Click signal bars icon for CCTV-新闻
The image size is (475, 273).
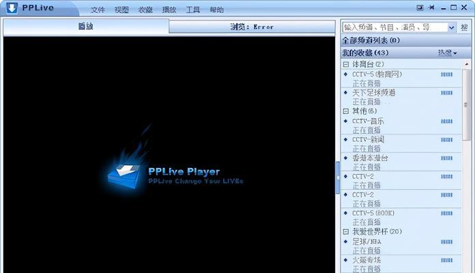pyautogui.click(x=446, y=140)
